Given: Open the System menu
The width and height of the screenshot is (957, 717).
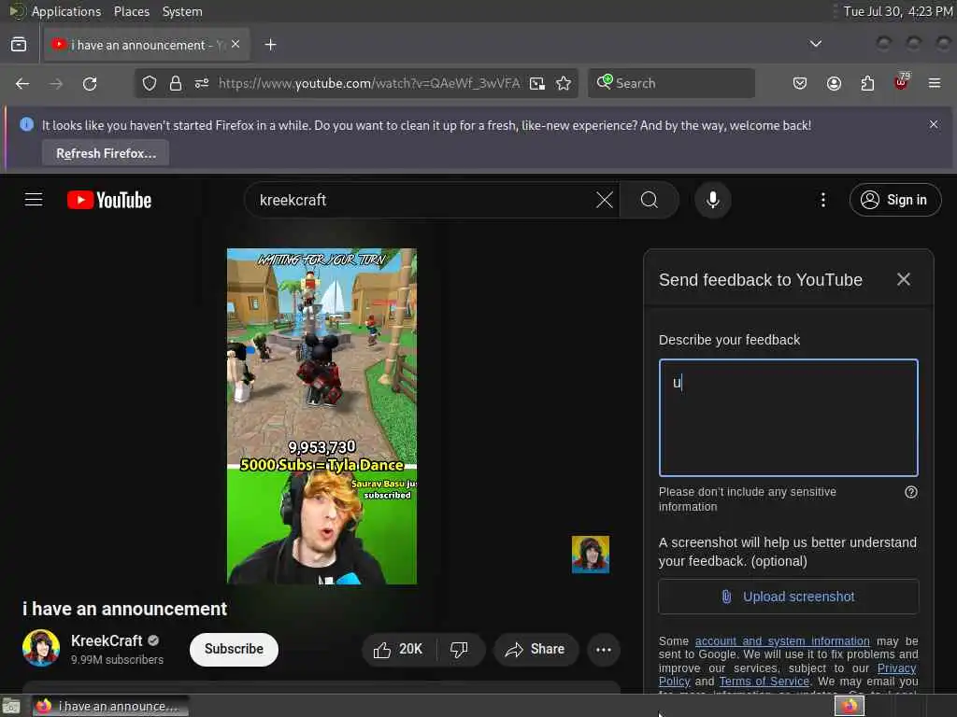Looking at the screenshot, I should point(182,11).
